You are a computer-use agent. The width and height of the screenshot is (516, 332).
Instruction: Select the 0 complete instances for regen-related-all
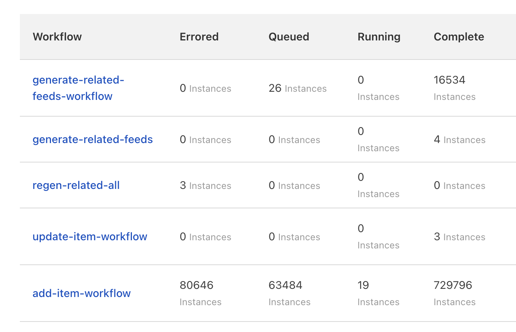click(x=437, y=185)
